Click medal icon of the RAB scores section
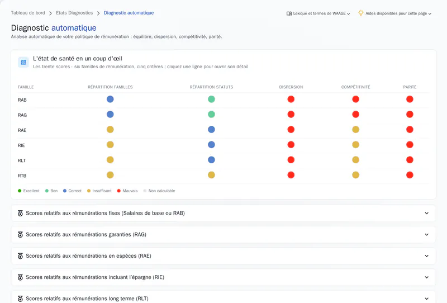Screen dimensions: 447x303 tap(20, 213)
